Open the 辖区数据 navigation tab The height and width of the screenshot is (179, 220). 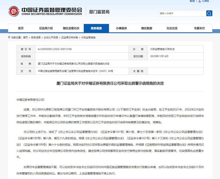(x=147, y=28)
